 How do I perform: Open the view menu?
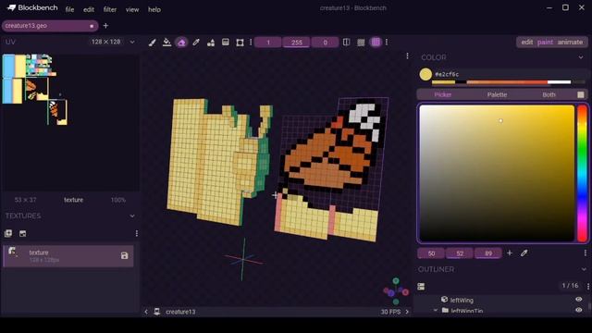132,9
